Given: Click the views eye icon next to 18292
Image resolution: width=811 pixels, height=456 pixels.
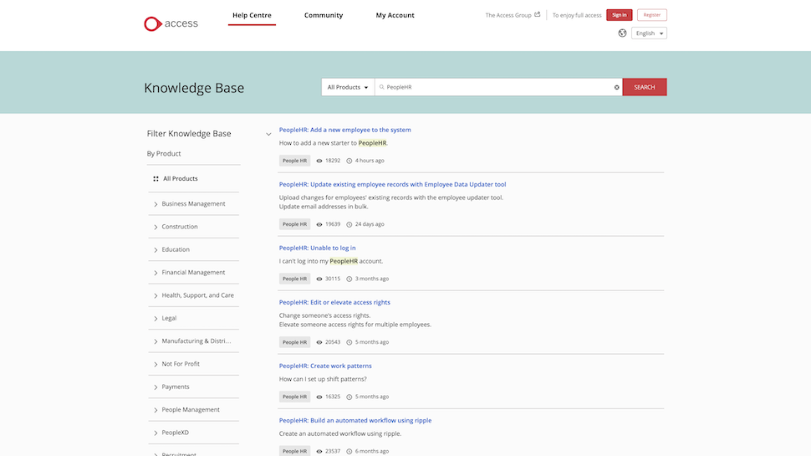Looking at the screenshot, I should point(319,161).
